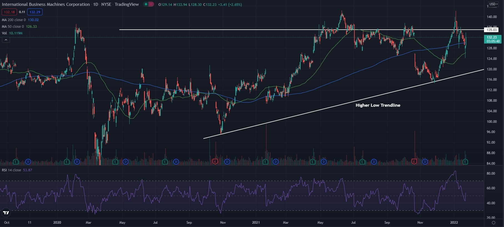The width and height of the screenshot is (504, 227).
Task: Click the 135.03 horizontal line price label
Action: [492, 30]
